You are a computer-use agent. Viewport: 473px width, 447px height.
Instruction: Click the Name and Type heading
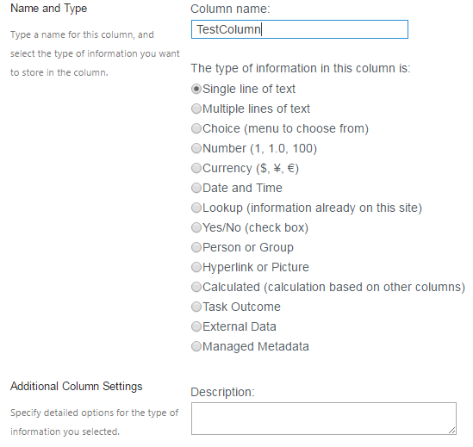48,9
